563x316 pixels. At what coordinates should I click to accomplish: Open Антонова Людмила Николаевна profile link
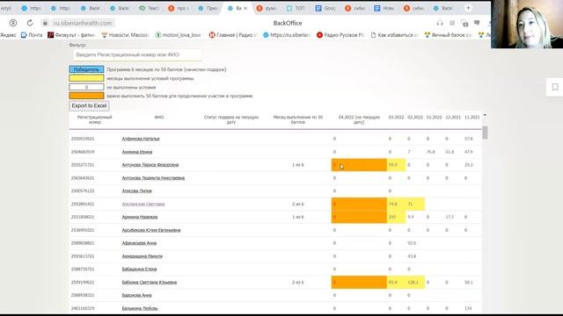(153, 177)
